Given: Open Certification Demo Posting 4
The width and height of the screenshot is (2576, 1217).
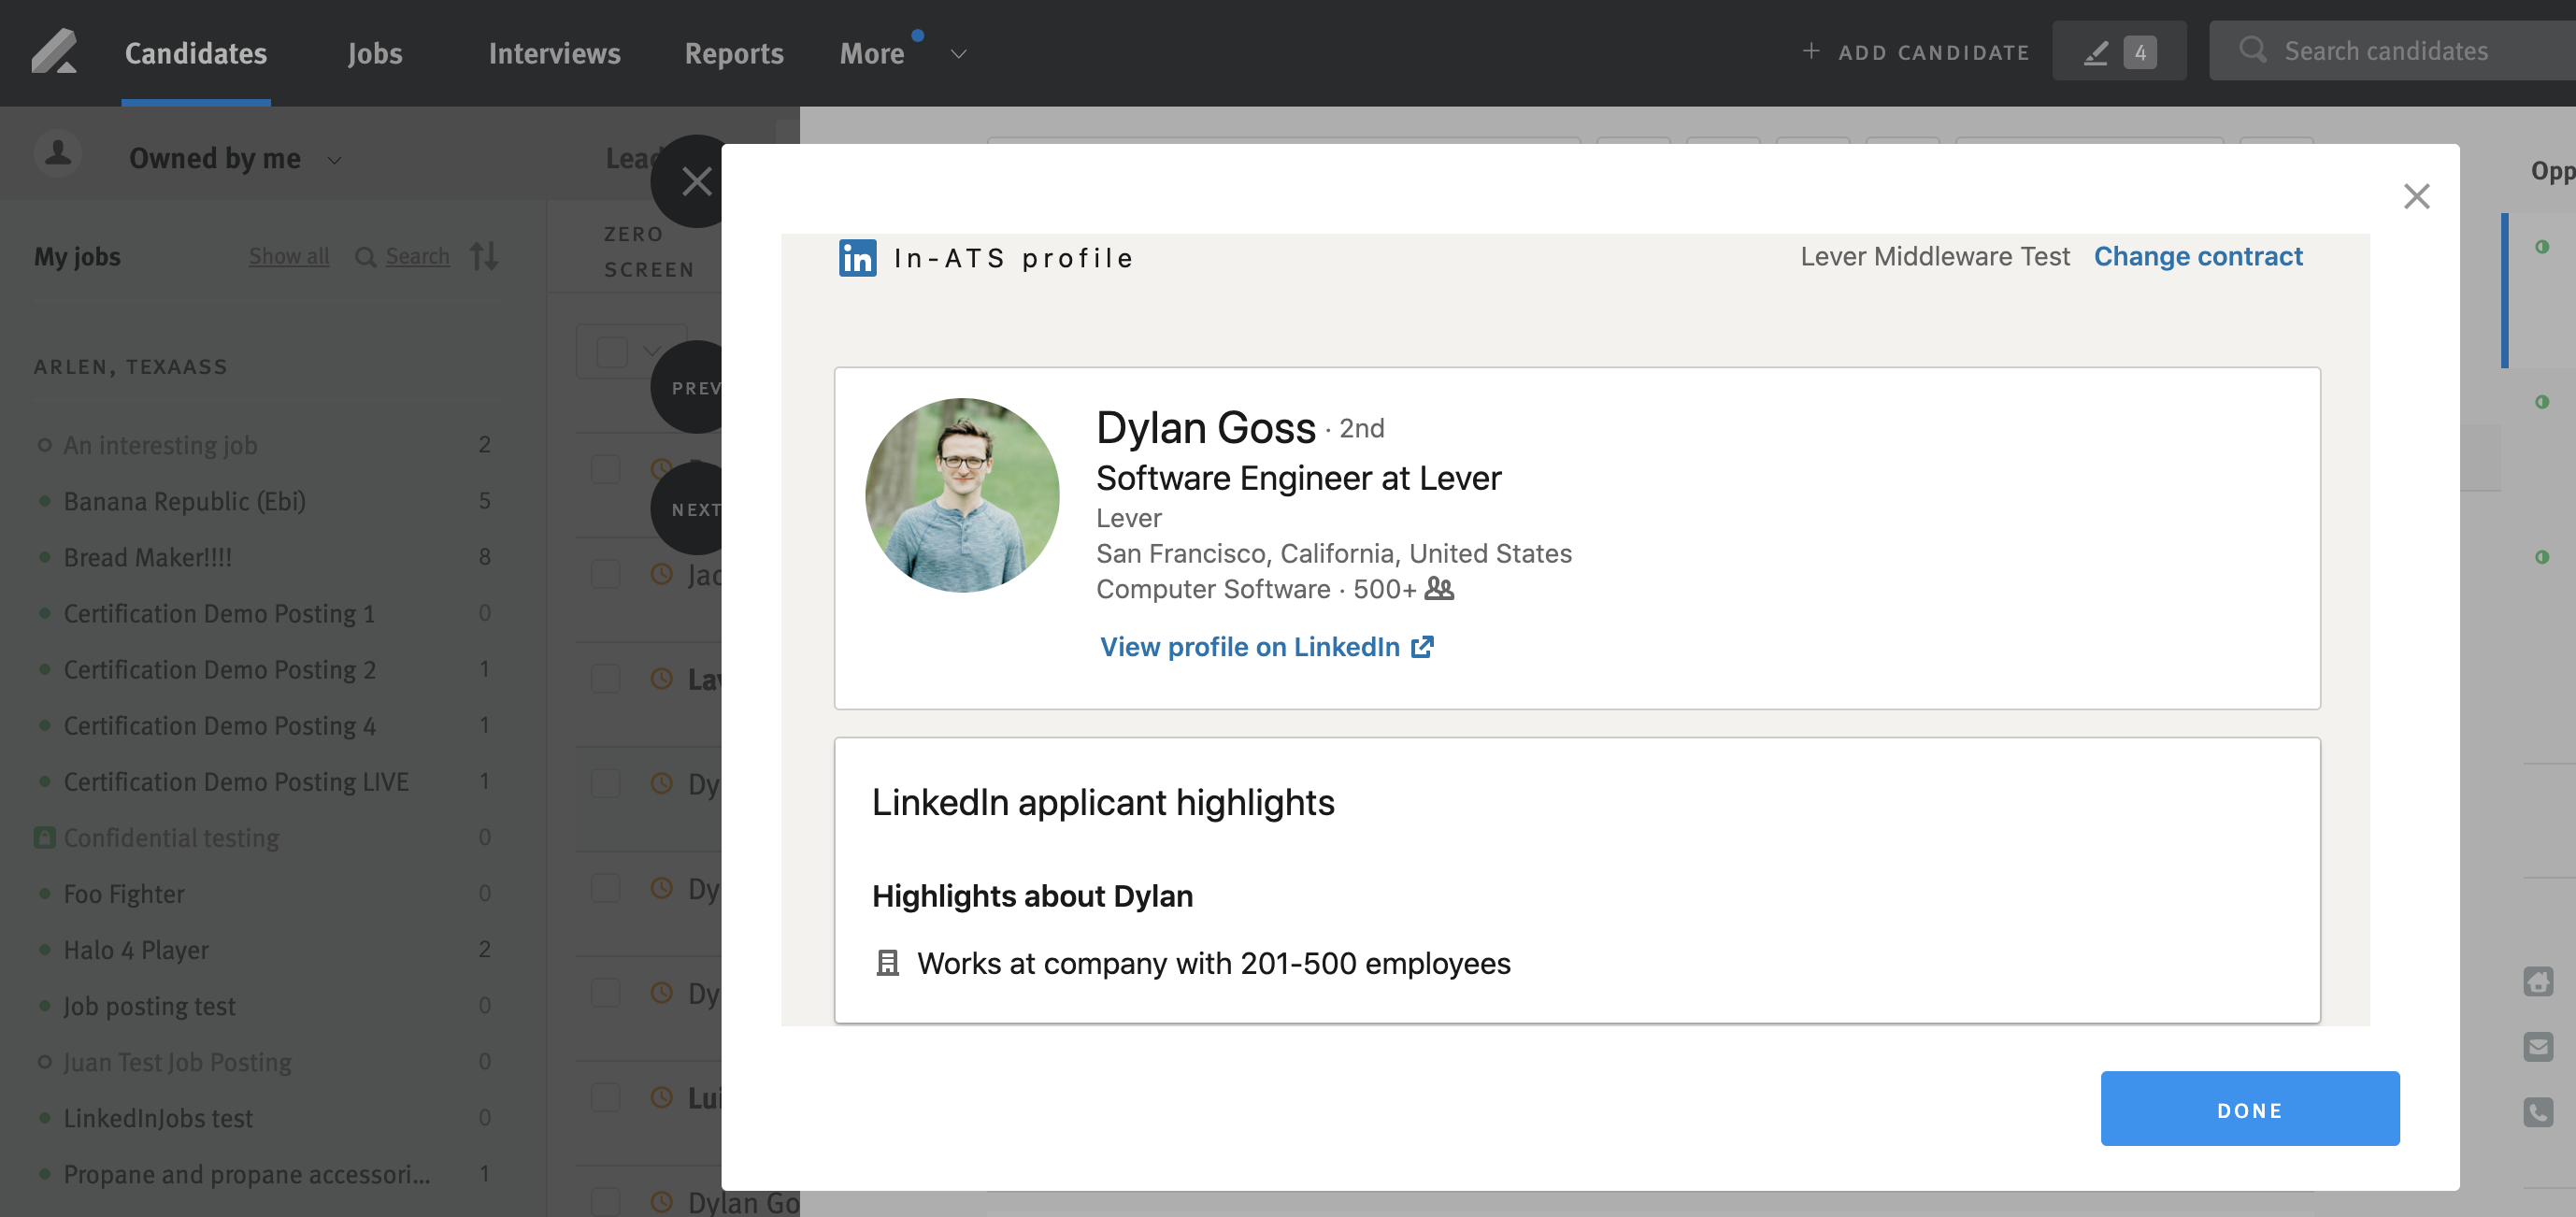Looking at the screenshot, I should (219, 725).
